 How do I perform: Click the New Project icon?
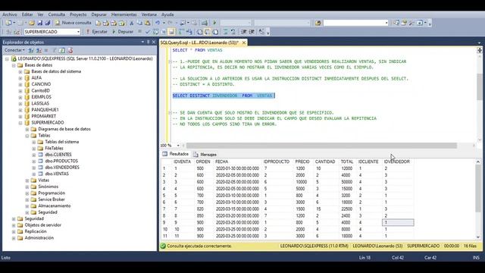(x=8, y=23)
